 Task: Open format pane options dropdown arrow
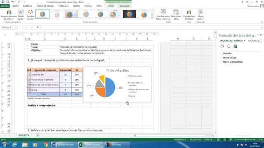tap(258, 35)
